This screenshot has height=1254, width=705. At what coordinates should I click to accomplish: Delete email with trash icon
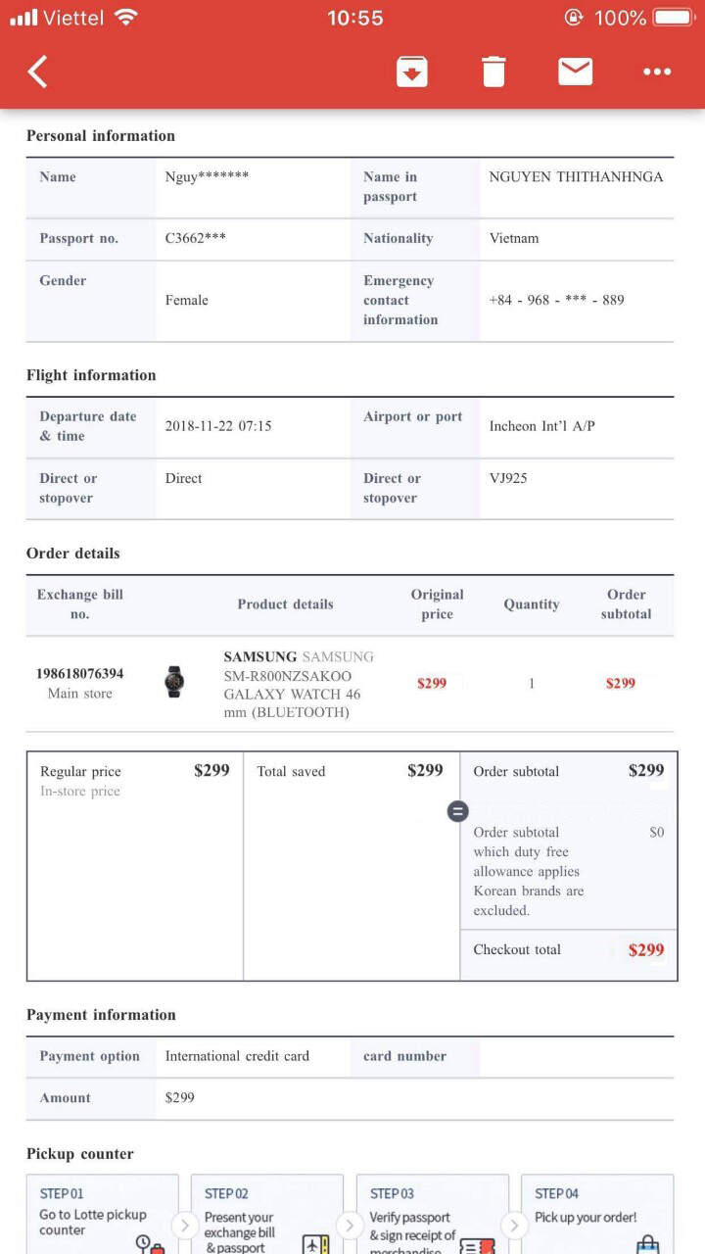coord(493,72)
